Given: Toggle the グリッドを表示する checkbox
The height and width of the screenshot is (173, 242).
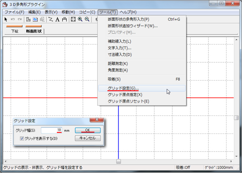Looking at the screenshot, I should pos(22,138).
